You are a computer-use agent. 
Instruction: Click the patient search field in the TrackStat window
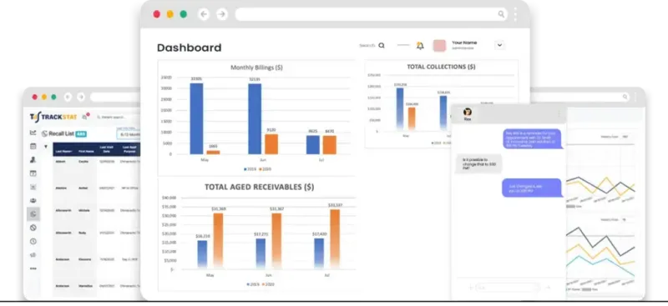point(119,117)
